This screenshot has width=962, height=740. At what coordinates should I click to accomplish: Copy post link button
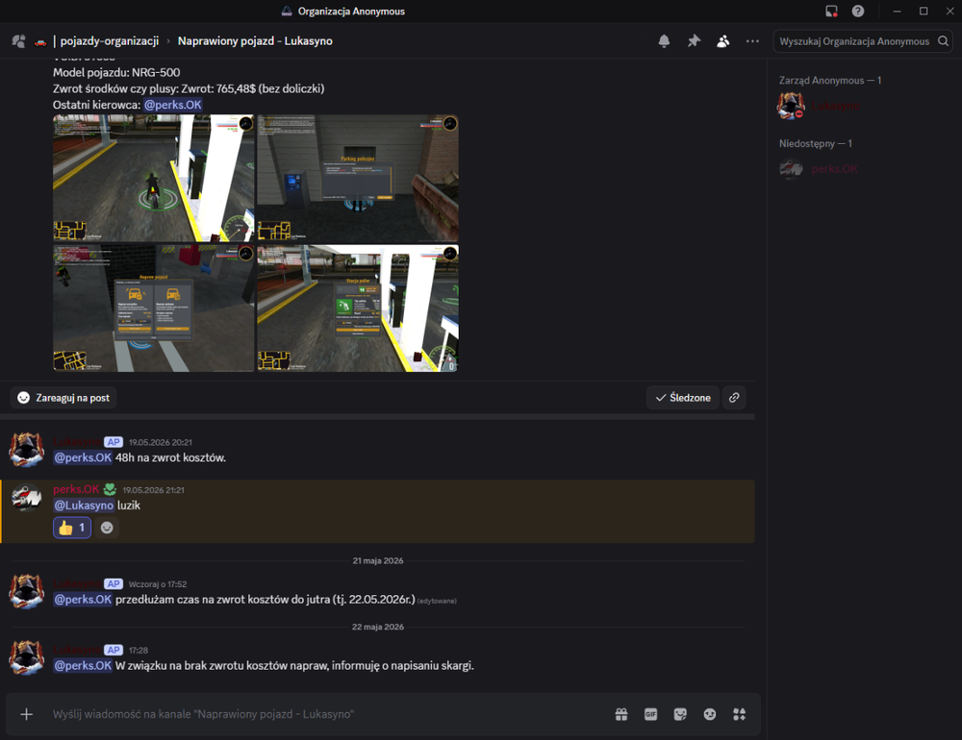[734, 398]
